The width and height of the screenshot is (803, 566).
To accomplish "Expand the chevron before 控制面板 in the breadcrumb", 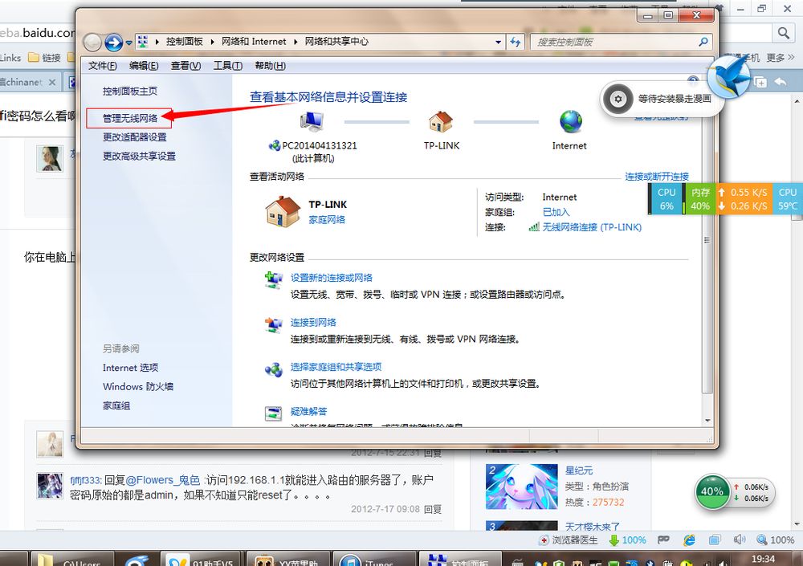I will pos(157,42).
